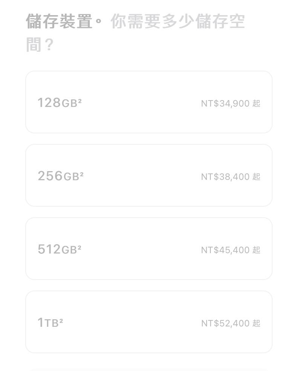Open footnote 2 superscript beside 1TB
The width and height of the screenshot is (288, 371).
(61, 321)
